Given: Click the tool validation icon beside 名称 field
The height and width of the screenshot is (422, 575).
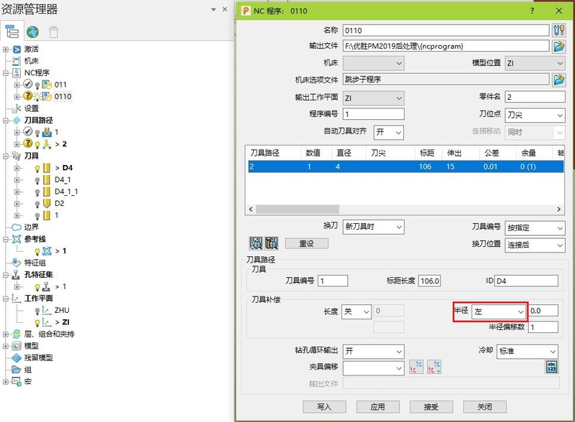Looking at the screenshot, I should (558, 30).
